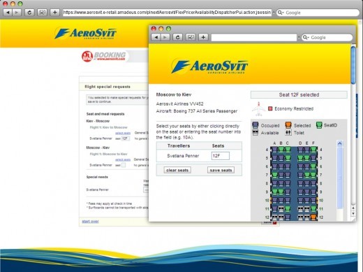Screen dimensions: 363x272
Task: Select seat 5E in the seat map
Action: coord(307,158)
